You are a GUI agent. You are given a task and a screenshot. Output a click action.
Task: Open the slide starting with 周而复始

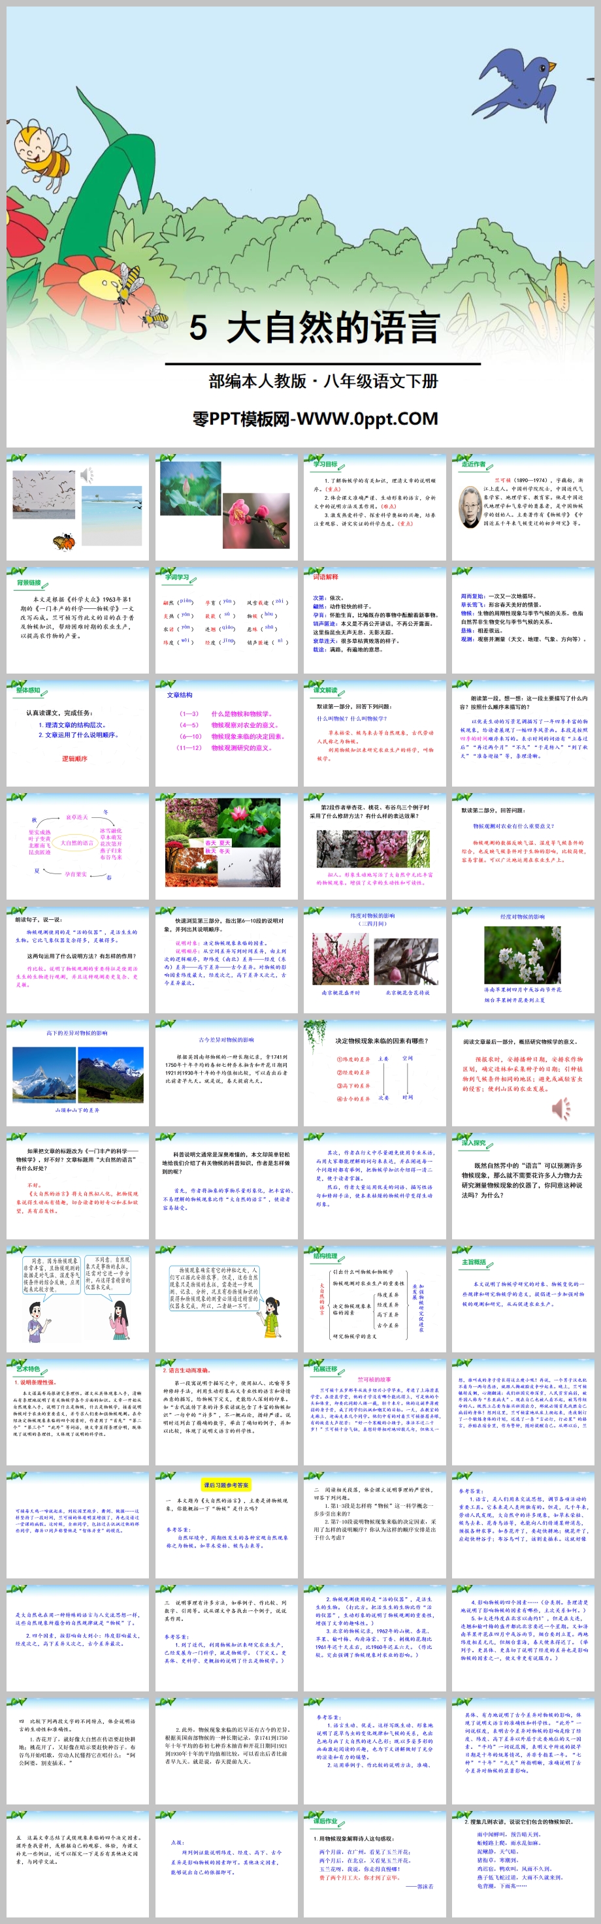pos(523,620)
